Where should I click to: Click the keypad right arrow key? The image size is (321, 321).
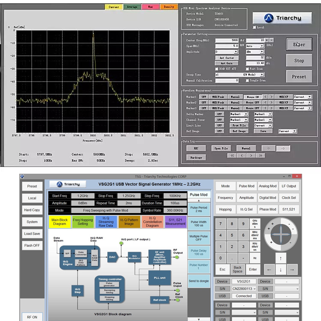click(292, 270)
